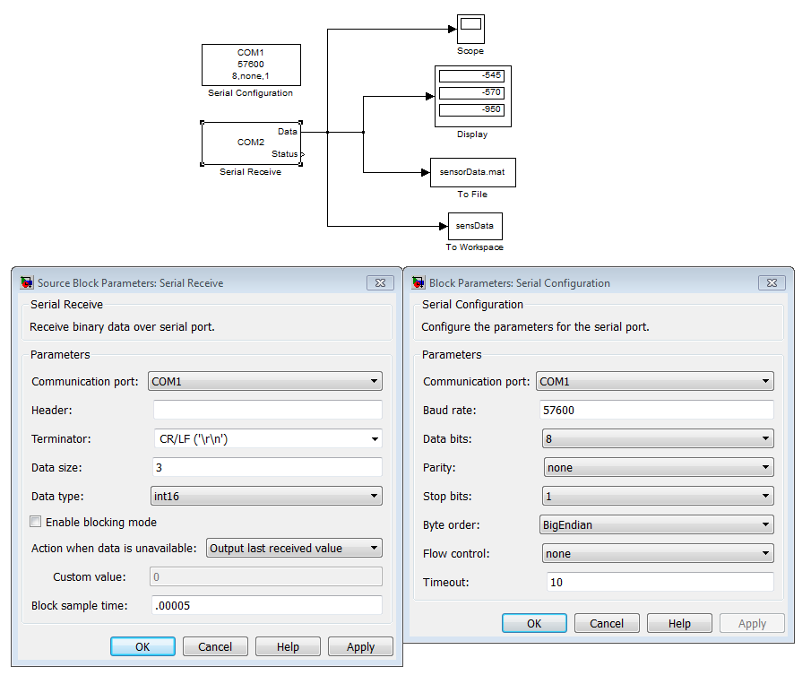Click the Serial Receive dialog title bar icon

(26, 282)
